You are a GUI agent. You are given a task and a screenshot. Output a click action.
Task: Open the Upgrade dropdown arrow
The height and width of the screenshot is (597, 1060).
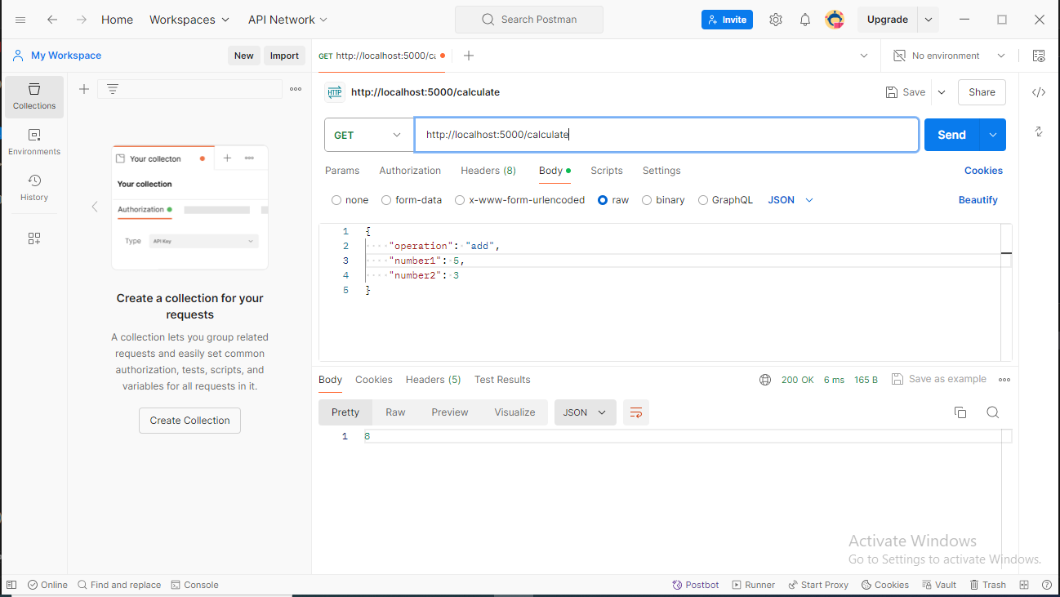pyautogui.click(x=928, y=20)
